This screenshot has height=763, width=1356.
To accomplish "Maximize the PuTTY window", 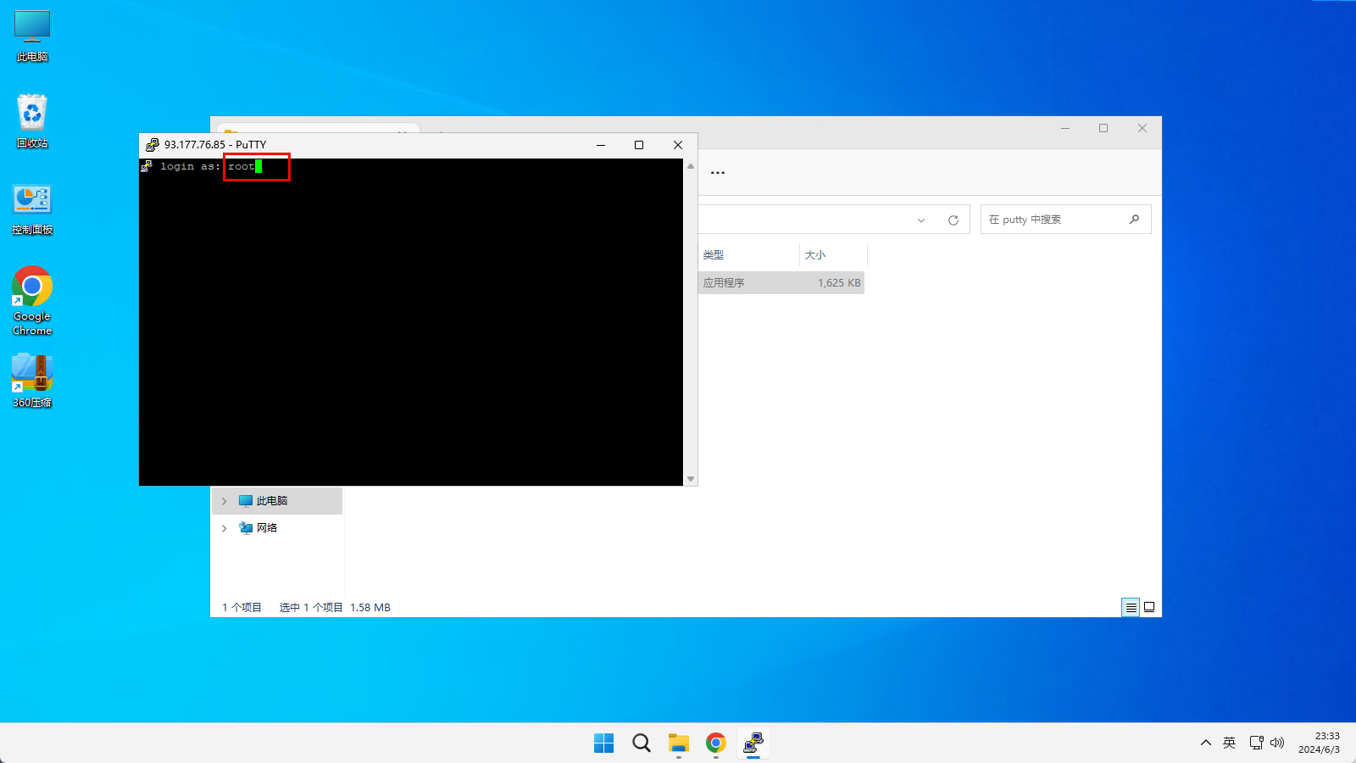I will pyautogui.click(x=639, y=145).
